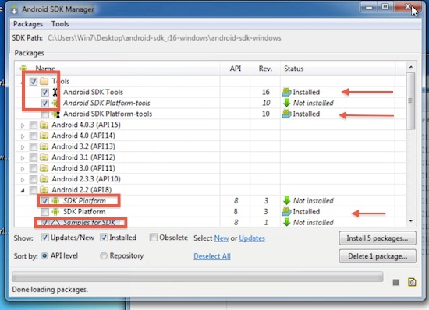Click the Android 3.1 (API 12) folder icon
This screenshot has width=429, height=310.
click(44, 157)
